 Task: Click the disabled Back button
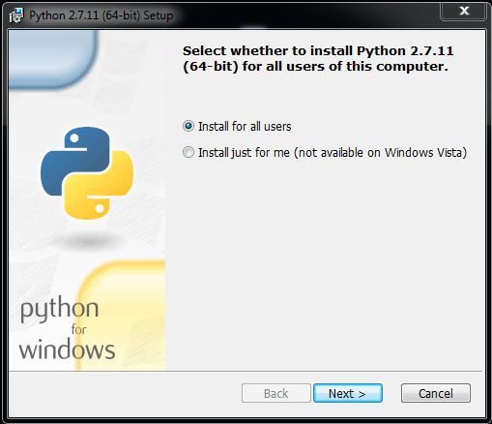click(x=276, y=393)
